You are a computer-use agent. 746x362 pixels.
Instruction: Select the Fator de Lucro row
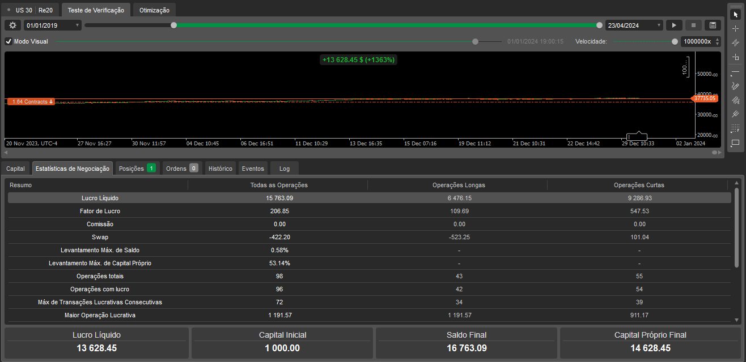point(100,211)
